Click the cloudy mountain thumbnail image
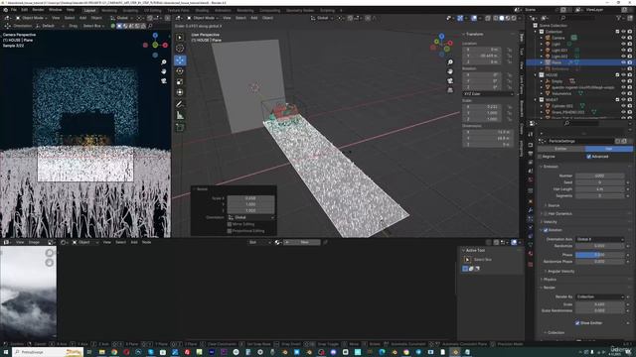 click(x=29, y=294)
